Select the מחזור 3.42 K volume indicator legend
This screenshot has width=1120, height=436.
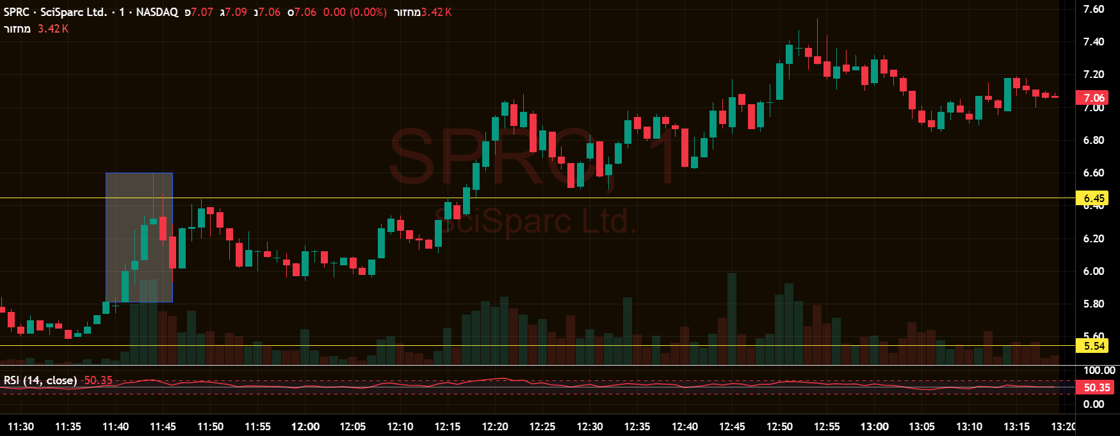tap(37, 29)
